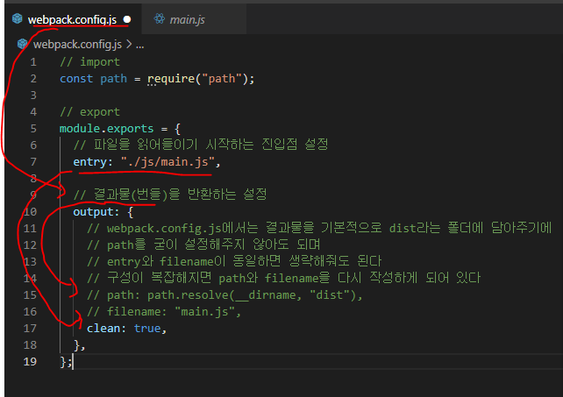
Task: Click the commented path.resolve line
Action: (224, 295)
